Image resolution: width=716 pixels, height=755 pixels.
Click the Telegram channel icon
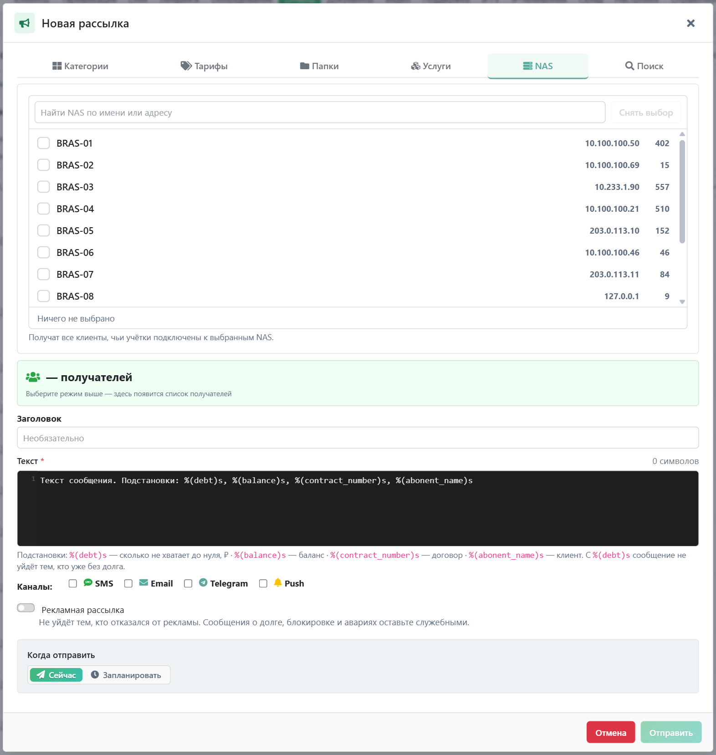click(203, 582)
